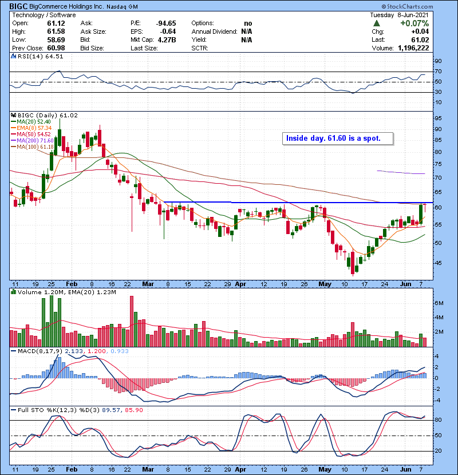Screen dimensions: 458x475
Task: Click the RSI(14) 64.51 label
Action: pos(40,56)
